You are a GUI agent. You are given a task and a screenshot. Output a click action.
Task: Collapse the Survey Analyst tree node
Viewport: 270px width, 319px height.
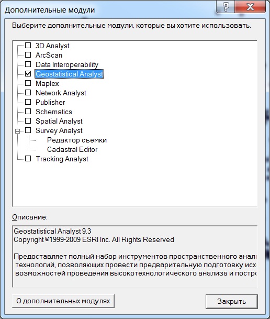pos(18,131)
